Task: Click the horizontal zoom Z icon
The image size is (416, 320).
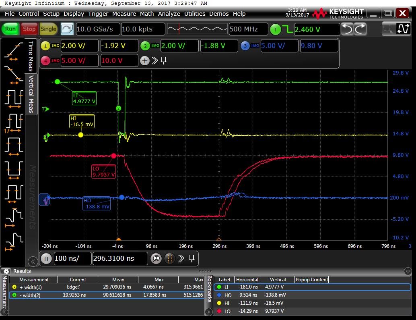Action: [x=156, y=259]
